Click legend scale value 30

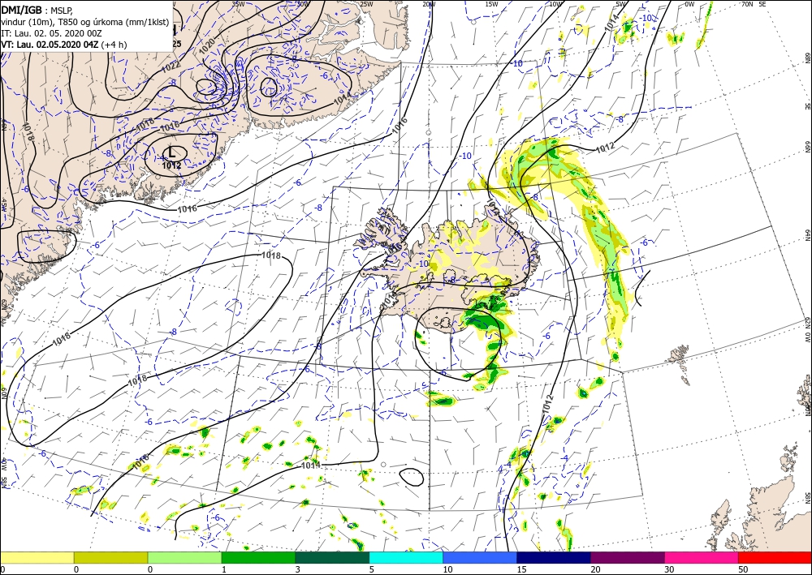coord(670,569)
